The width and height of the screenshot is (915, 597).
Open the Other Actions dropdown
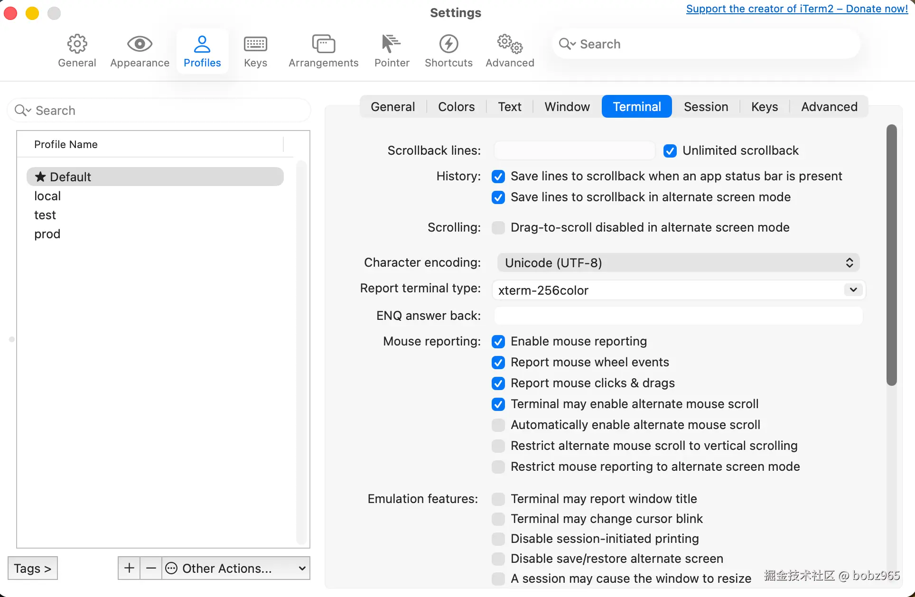pyautogui.click(x=236, y=568)
